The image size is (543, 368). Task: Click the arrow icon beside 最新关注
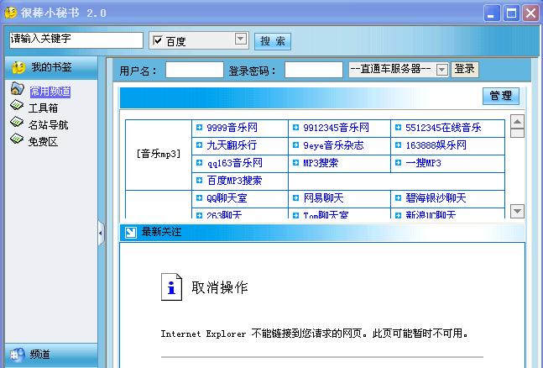click(x=131, y=232)
